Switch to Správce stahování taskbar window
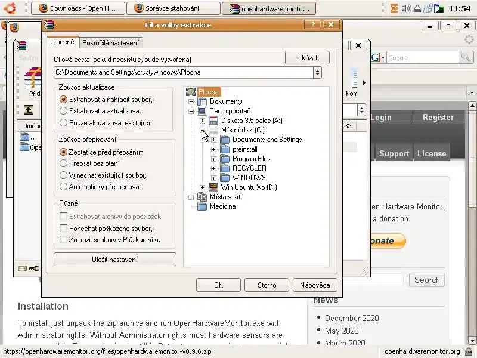This screenshot has height=358, width=477. click(173, 8)
